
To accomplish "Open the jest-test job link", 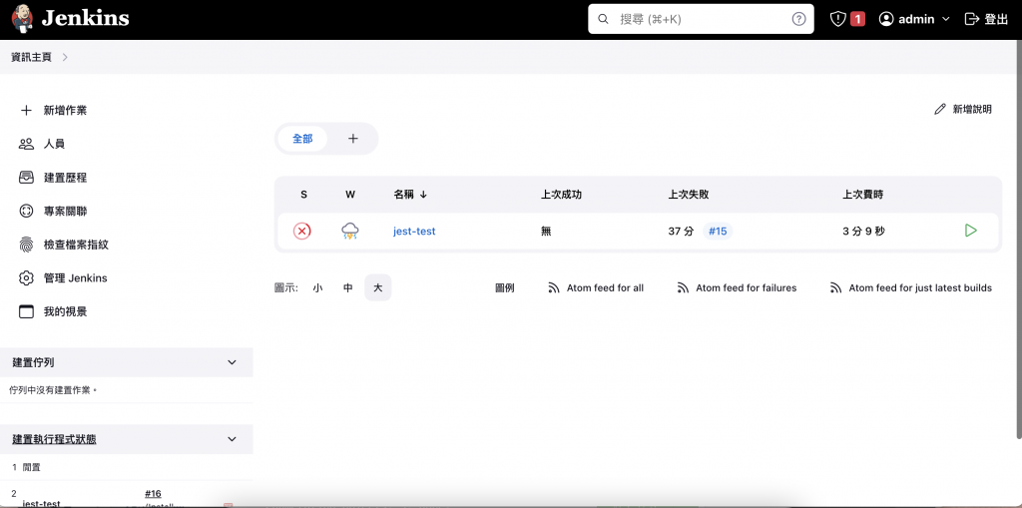I will 414,231.
